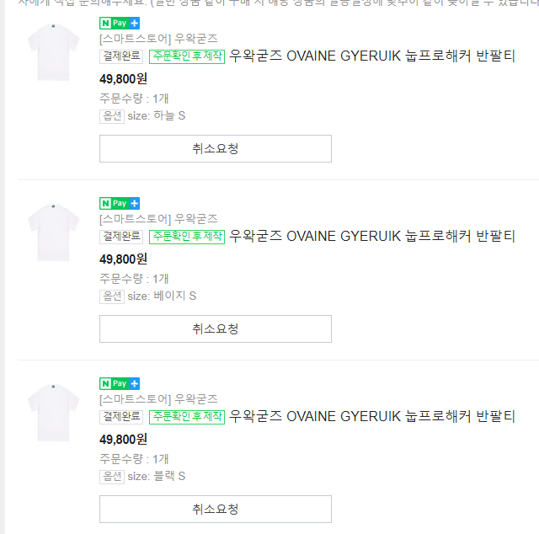Open the T-shirt thumbnail for the 블랙 S order

tap(52, 412)
